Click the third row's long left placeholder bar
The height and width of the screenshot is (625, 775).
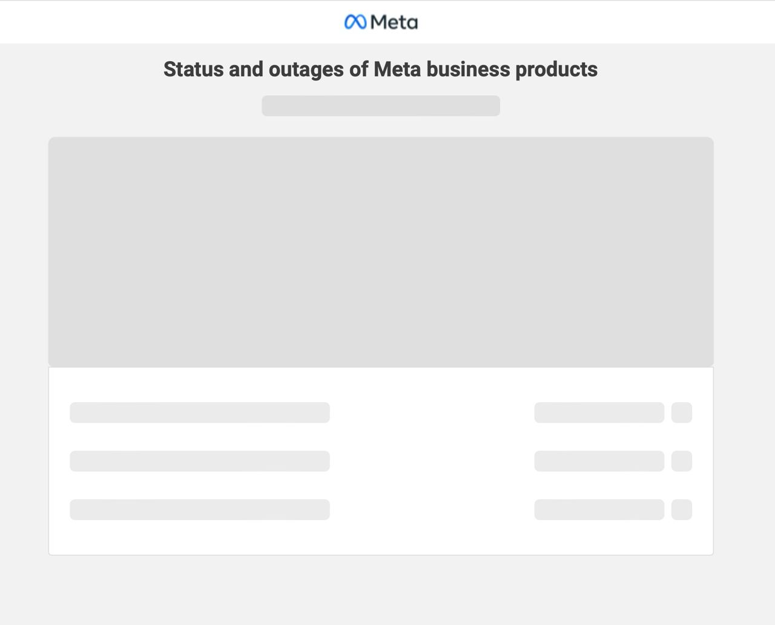coord(199,509)
